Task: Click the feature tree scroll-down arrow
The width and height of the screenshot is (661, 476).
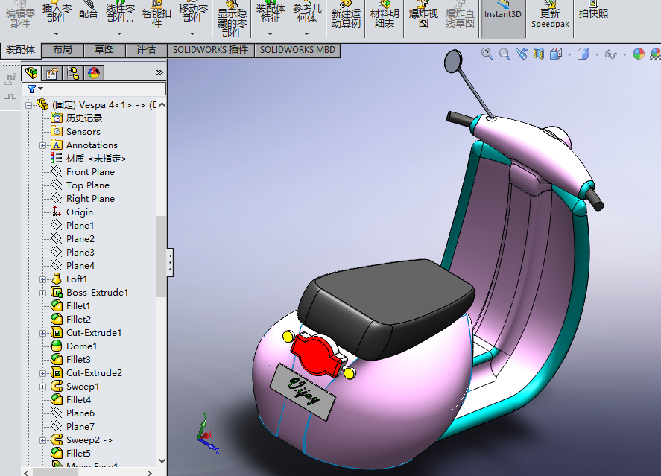Action: 162,461
